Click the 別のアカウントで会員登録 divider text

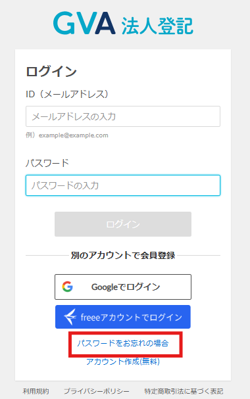tap(123, 255)
